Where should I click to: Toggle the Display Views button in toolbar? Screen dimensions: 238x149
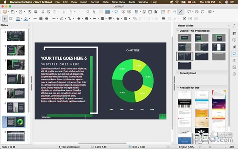(x=107, y=12)
